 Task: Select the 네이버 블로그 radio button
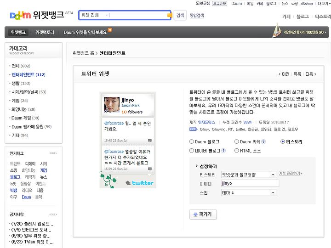click(191, 151)
